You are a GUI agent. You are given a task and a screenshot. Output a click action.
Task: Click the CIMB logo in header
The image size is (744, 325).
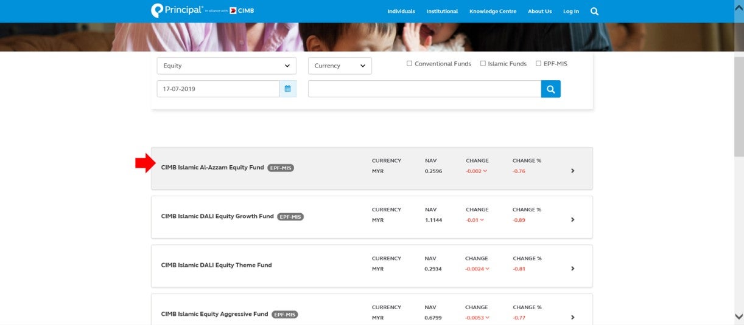click(x=242, y=11)
